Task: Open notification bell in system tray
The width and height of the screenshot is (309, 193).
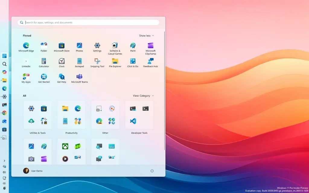Action: click(x=4, y=188)
